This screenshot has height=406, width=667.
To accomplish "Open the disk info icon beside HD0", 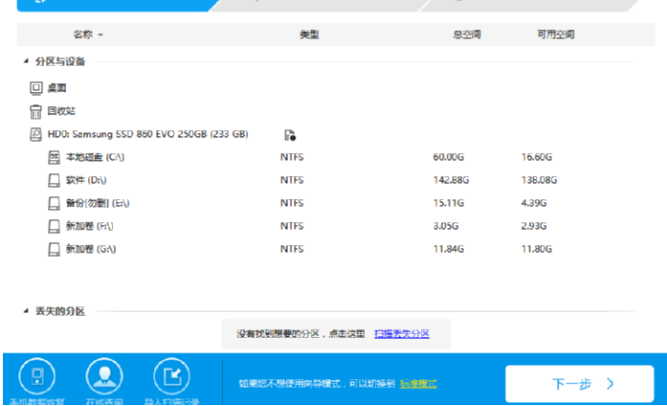I will tap(290, 135).
